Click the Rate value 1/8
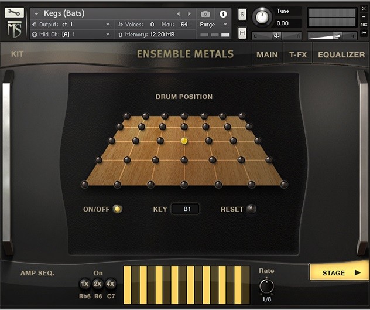This screenshot has height=310, width=370. (x=266, y=299)
